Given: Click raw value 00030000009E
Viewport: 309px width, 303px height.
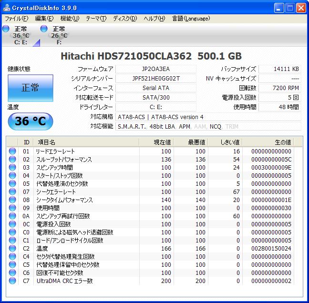Looking at the screenshot, I should click(x=271, y=168).
